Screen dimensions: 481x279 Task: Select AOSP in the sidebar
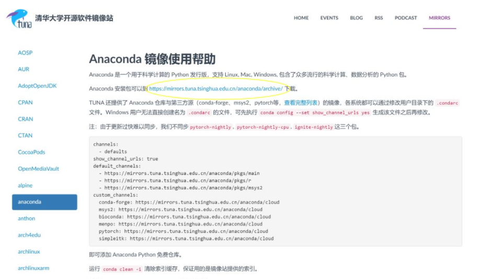[25, 53]
